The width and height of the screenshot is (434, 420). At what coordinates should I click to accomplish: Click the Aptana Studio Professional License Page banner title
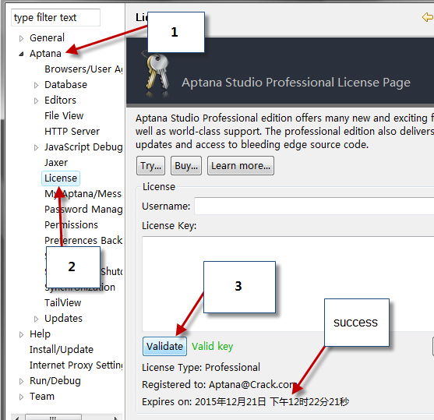point(296,83)
